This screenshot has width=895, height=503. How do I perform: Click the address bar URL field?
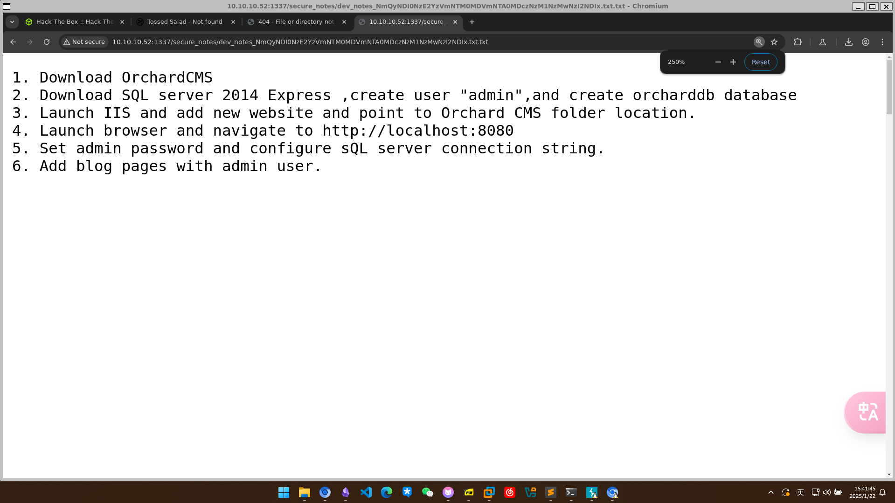pyautogui.click(x=373, y=42)
